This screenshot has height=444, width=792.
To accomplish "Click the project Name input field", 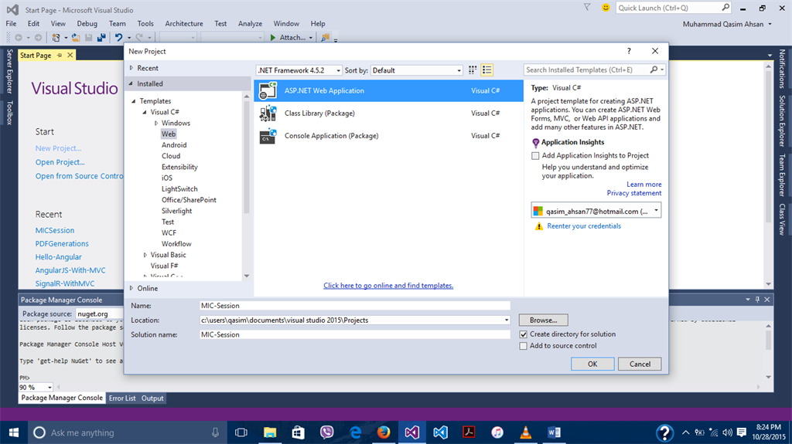I will pyautogui.click(x=355, y=305).
